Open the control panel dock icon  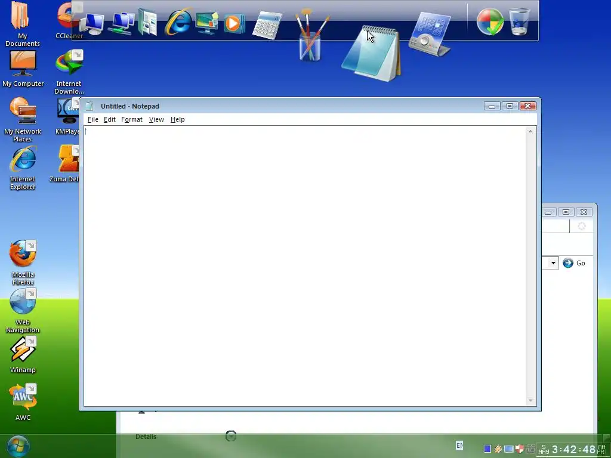[431, 34]
